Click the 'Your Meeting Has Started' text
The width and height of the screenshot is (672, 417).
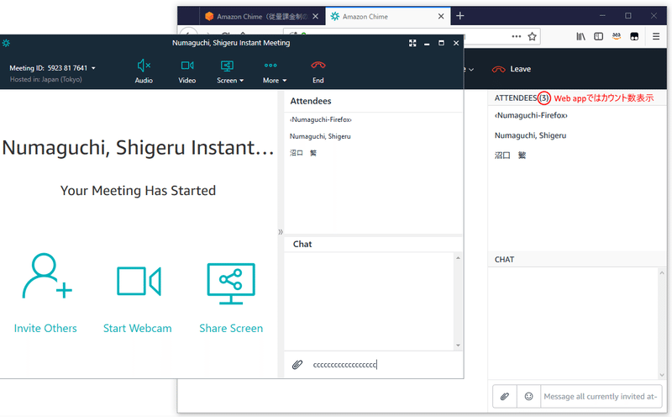(x=138, y=191)
